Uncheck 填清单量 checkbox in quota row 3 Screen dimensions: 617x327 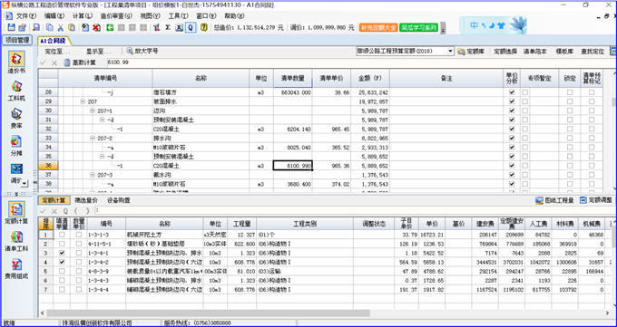coord(62,253)
